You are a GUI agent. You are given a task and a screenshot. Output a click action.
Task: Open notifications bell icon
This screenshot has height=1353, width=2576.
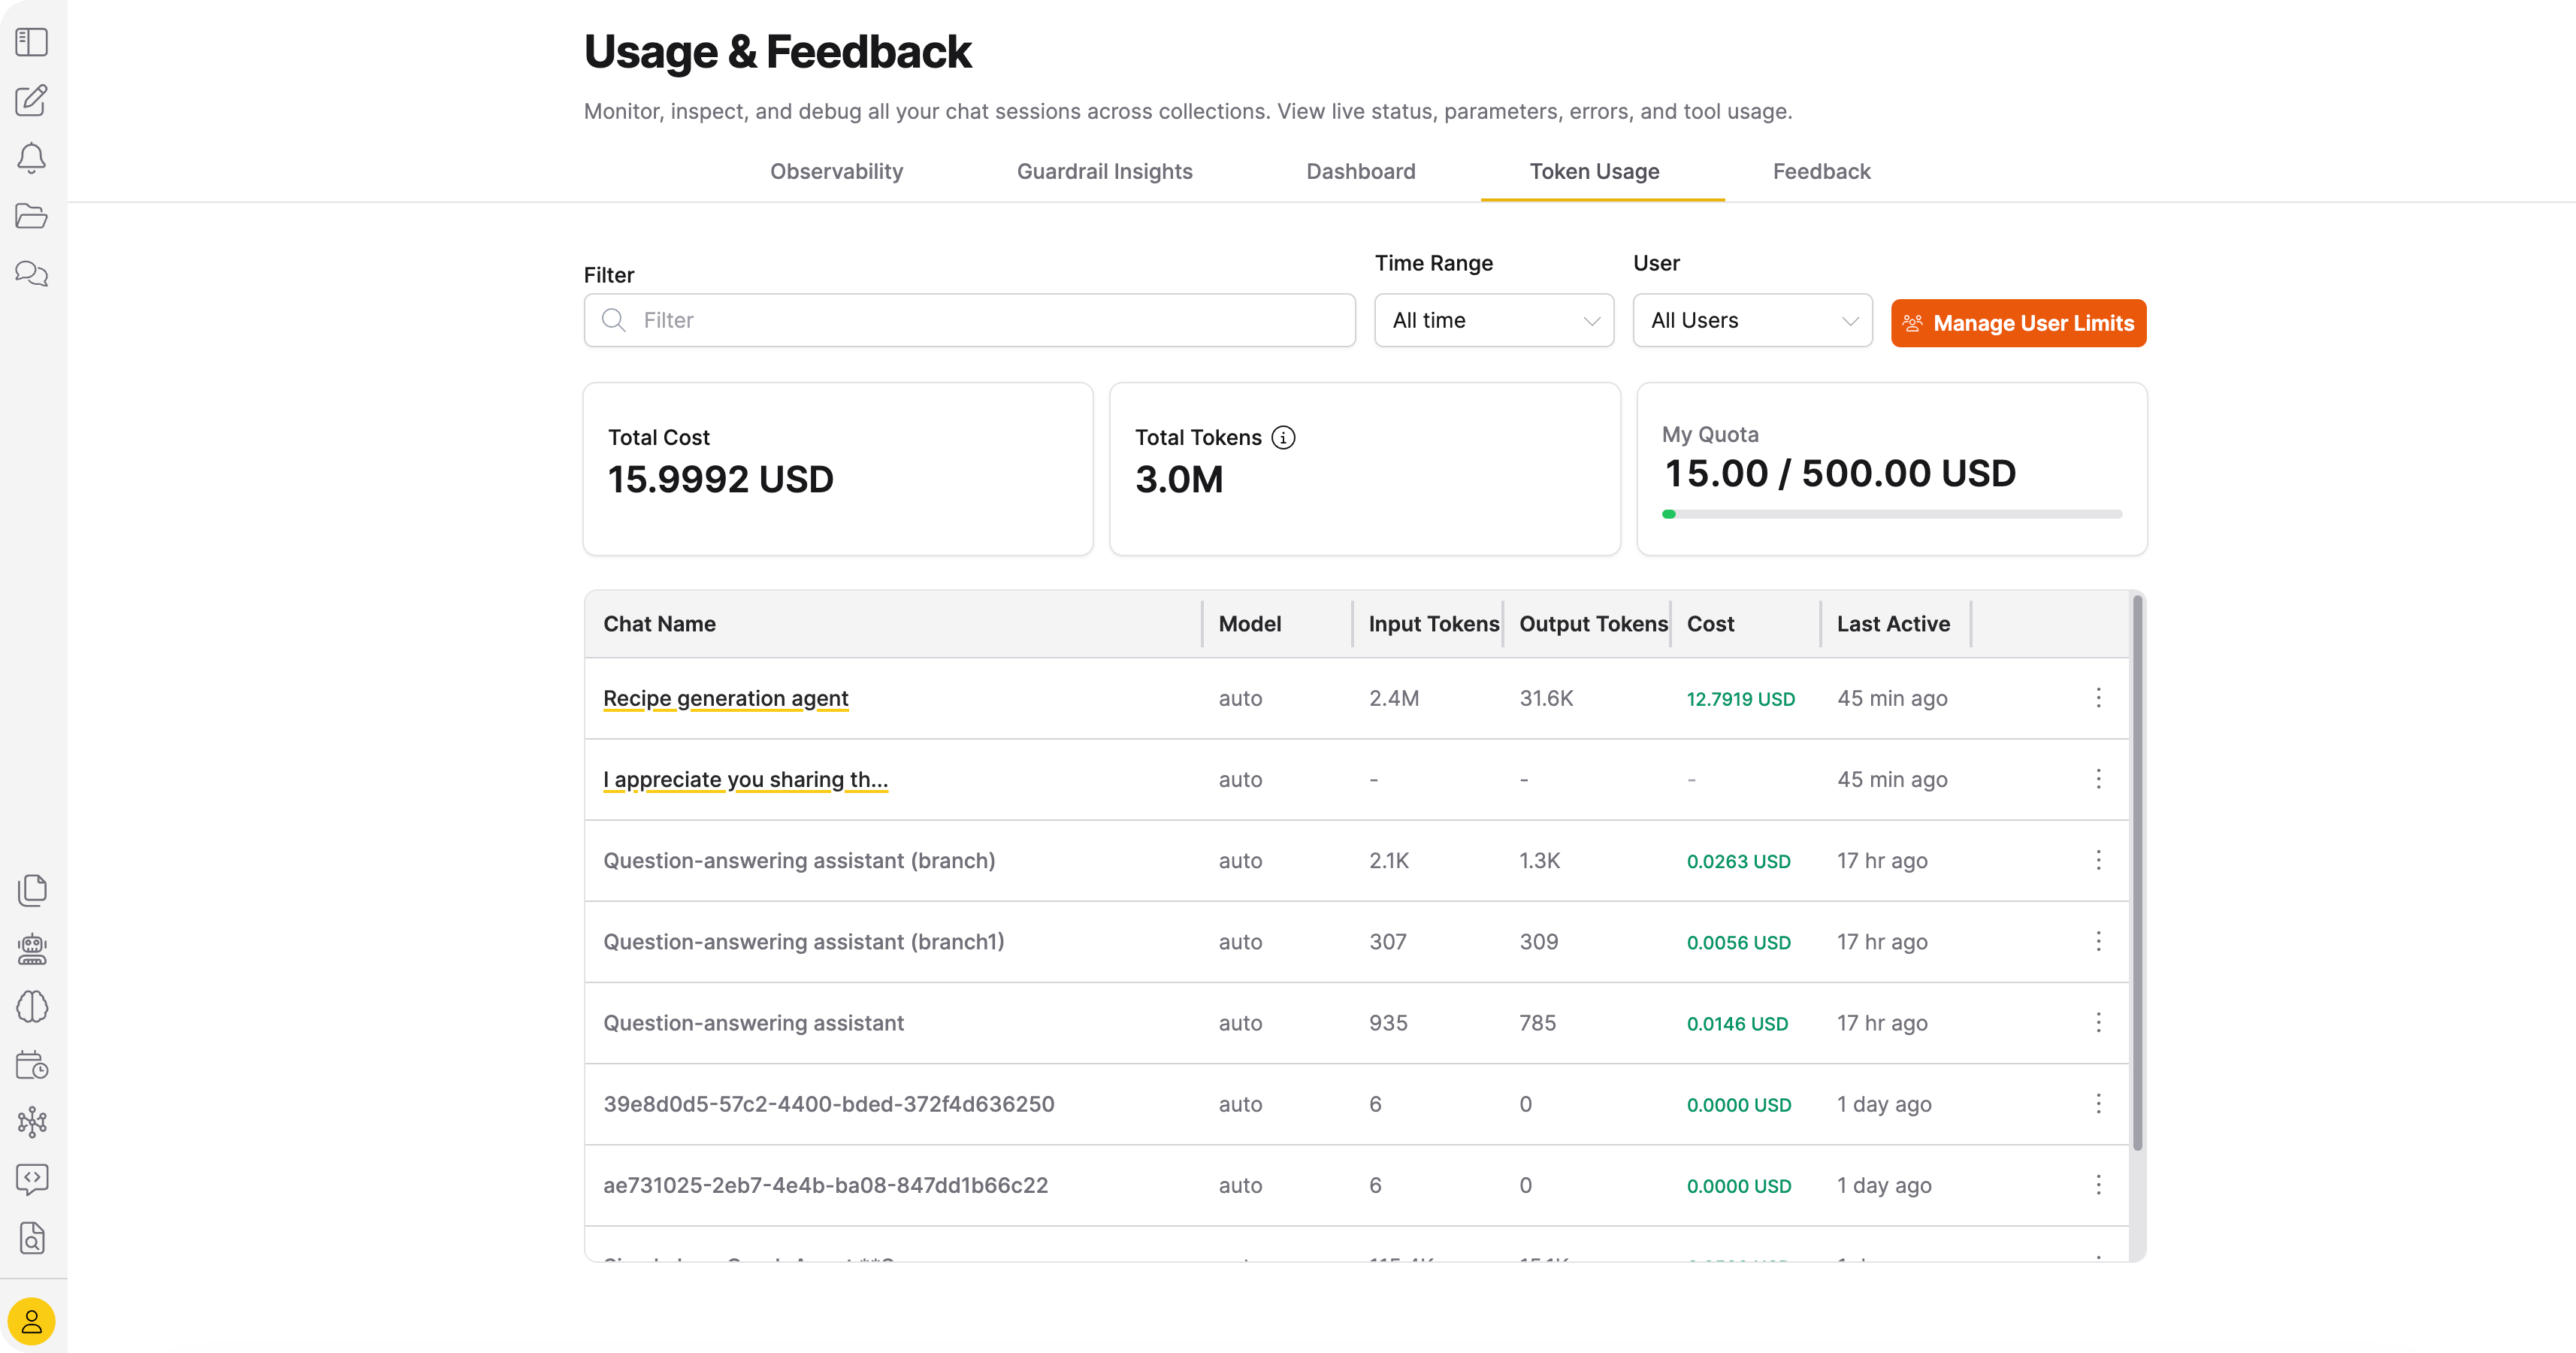32,158
